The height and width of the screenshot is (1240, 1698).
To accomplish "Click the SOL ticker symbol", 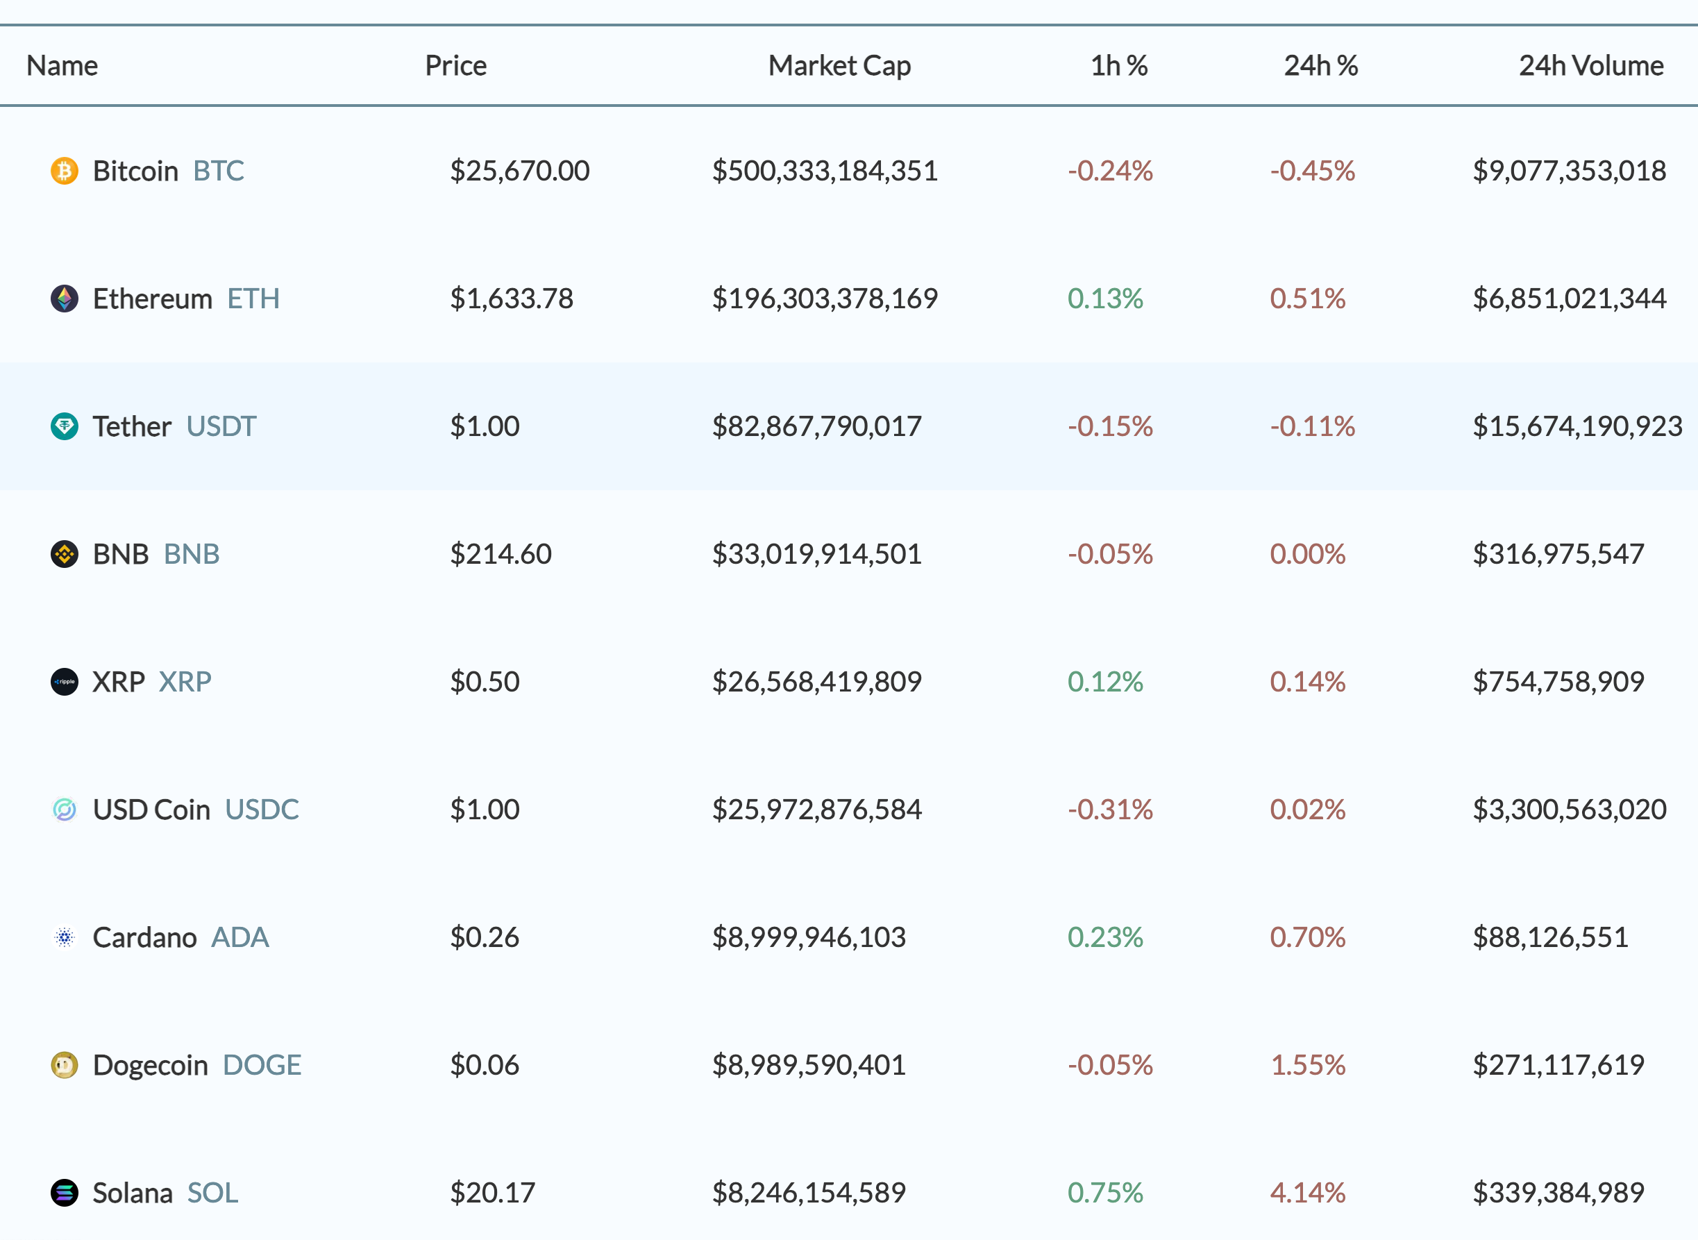I will [x=213, y=1193].
